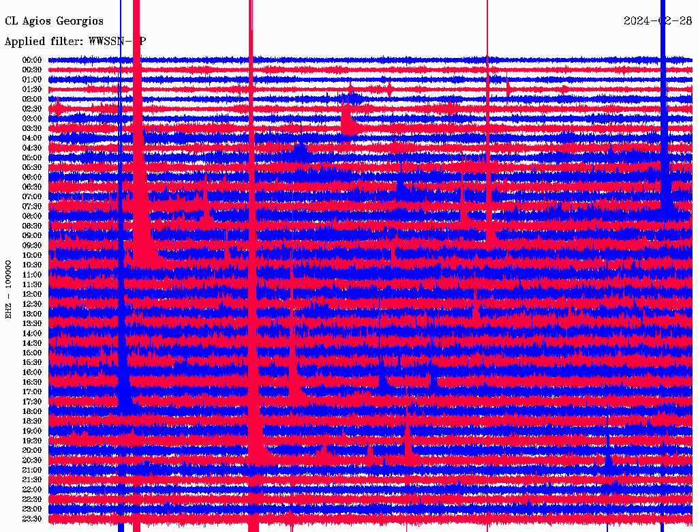The height and width of the screenshot is (532, 698).
Task: Click the '06:30' time label
Action: (x=32, y=187)
